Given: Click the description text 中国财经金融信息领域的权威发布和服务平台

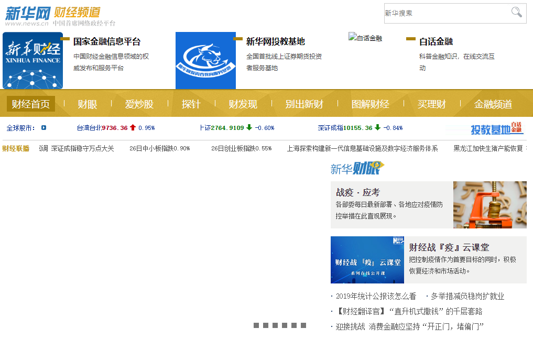Looking at the screenshot, I should click(x=111, y=62).
